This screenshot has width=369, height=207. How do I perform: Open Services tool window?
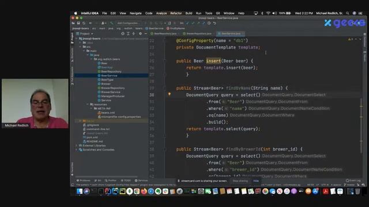point(141,181)
